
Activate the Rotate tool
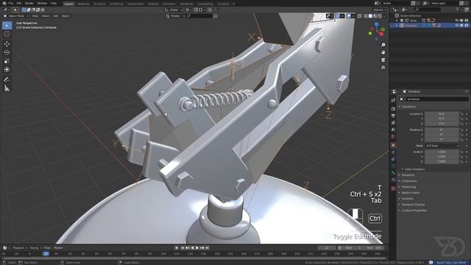tap(7, 52)
